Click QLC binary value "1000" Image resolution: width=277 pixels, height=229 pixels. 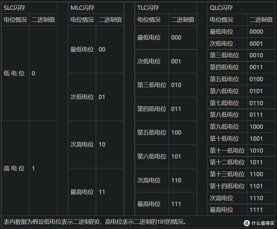tap(256, 127)
